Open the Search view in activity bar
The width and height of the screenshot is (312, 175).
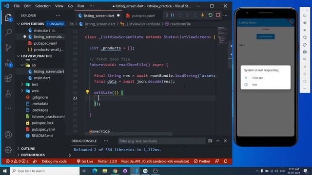[x=8, y=33]
